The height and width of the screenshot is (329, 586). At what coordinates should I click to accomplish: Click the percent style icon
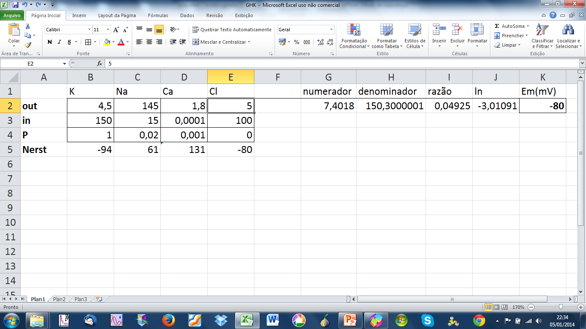(296, 42)
